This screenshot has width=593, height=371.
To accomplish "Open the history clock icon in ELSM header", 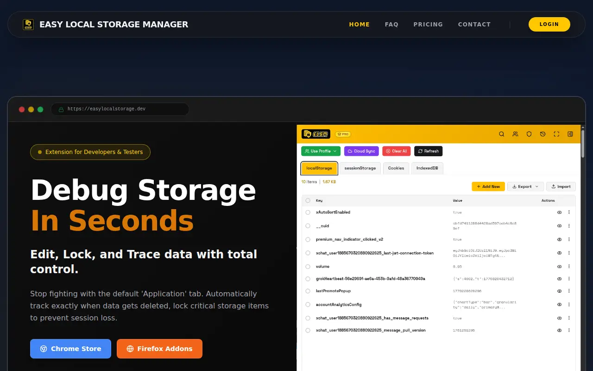I will tap(543, 134).
